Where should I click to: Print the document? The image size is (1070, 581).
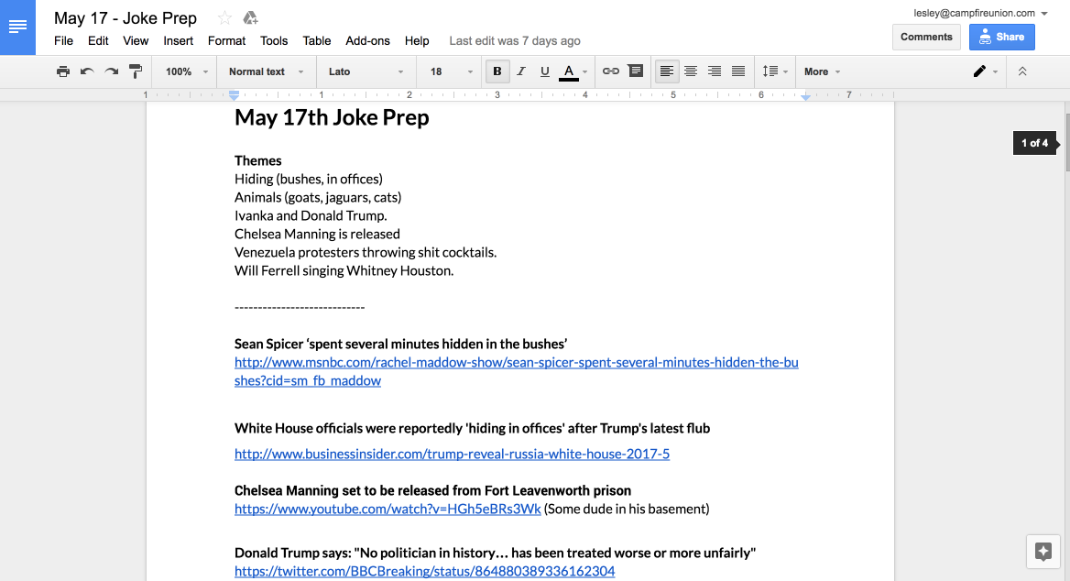(x=63, y=71)
